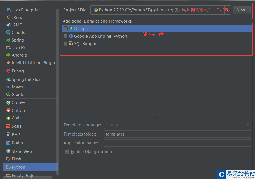Enable the SQL Support checkbox
Image resolution: width=255 pixels, height=179 pixels.
(65, 43)
